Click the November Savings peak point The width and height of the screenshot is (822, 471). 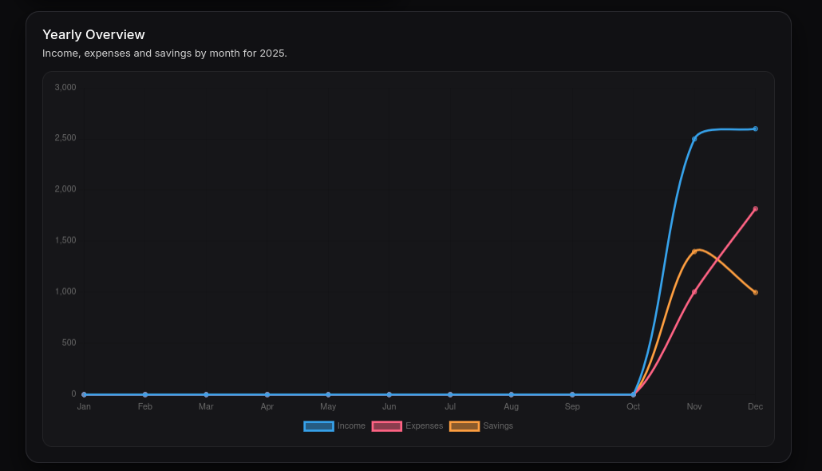point(694,250)
